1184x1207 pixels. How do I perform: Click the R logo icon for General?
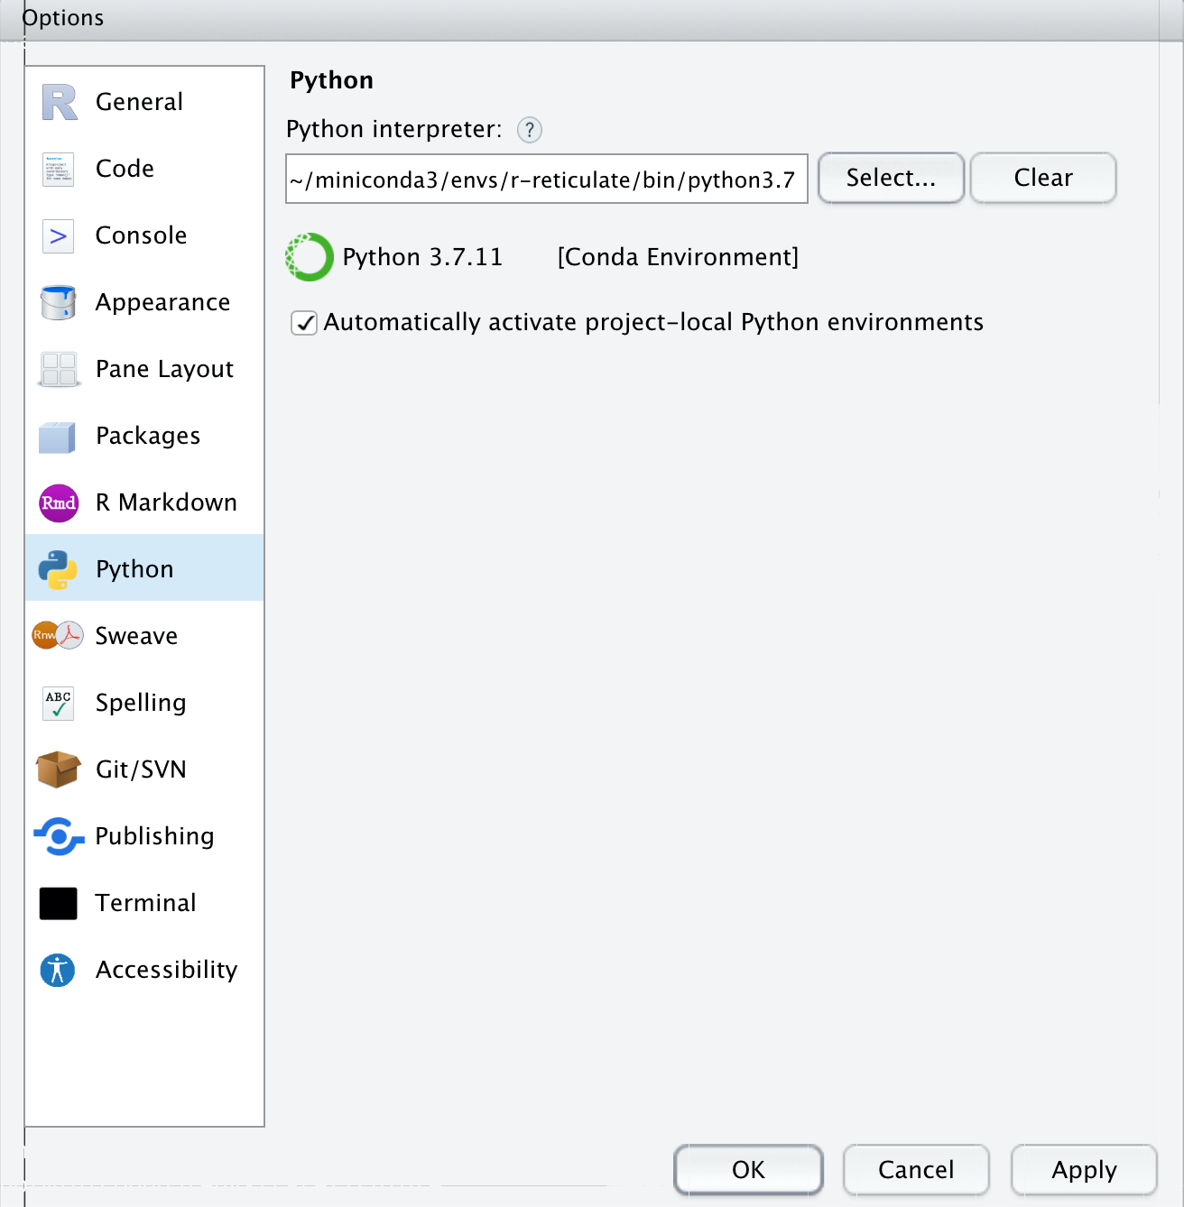coord(59,102)
